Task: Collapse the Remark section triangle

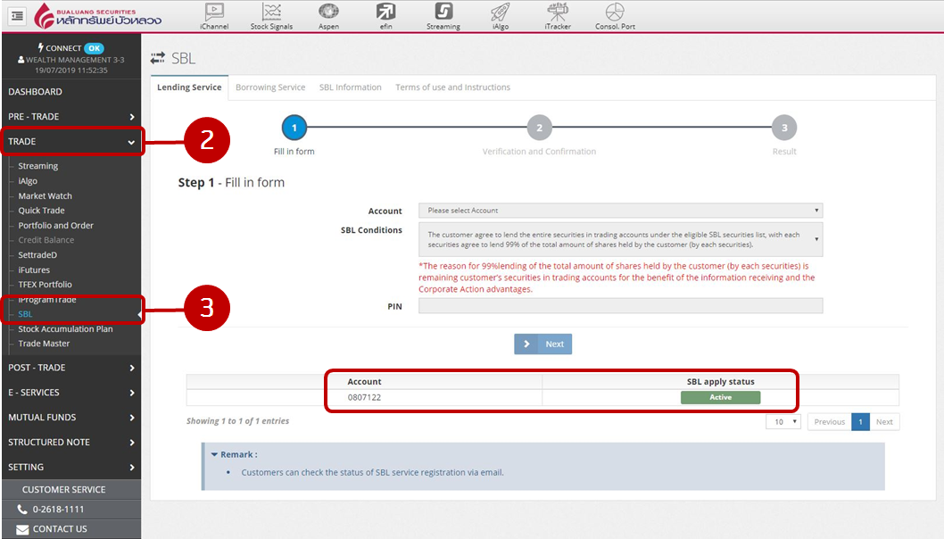Action: (x=214, y=455)
